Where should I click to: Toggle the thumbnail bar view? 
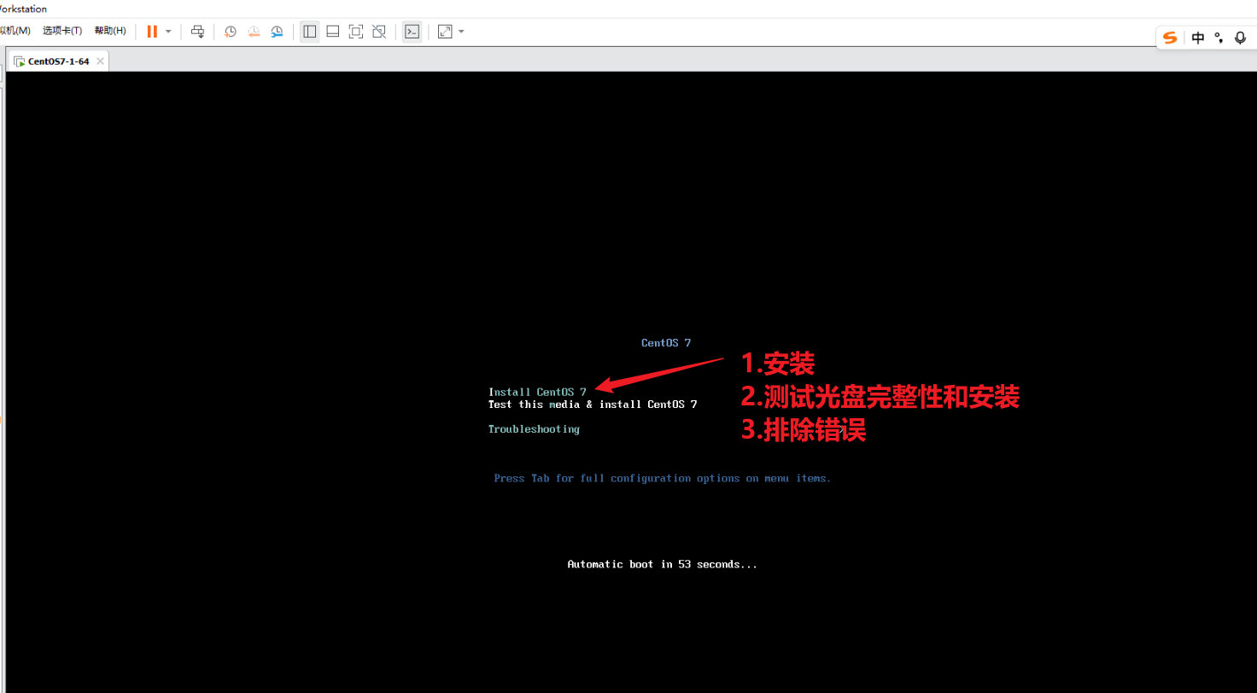click(333, 32)
